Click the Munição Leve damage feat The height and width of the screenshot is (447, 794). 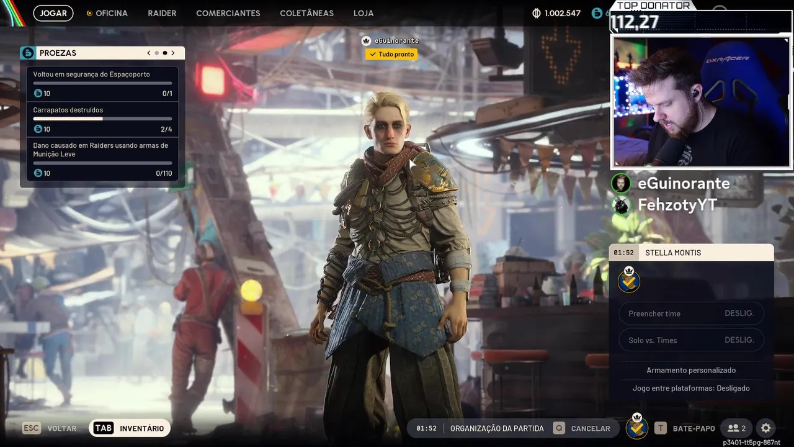pyautogui.click(x=102, y=159)
